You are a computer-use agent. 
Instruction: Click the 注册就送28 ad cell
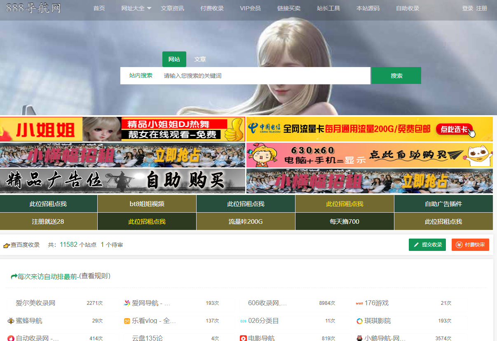pos(48,221)
